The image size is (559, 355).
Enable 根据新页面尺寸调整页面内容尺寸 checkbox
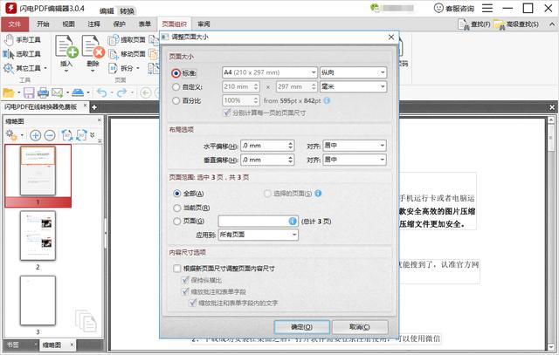(176, 269)
